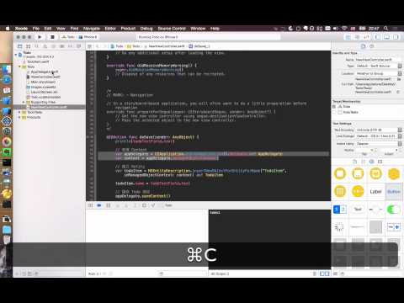Toggle breakpoints activation in debug bar
Image resolution: width=404 pixels, height=303 pixels.
pos(99,205)
